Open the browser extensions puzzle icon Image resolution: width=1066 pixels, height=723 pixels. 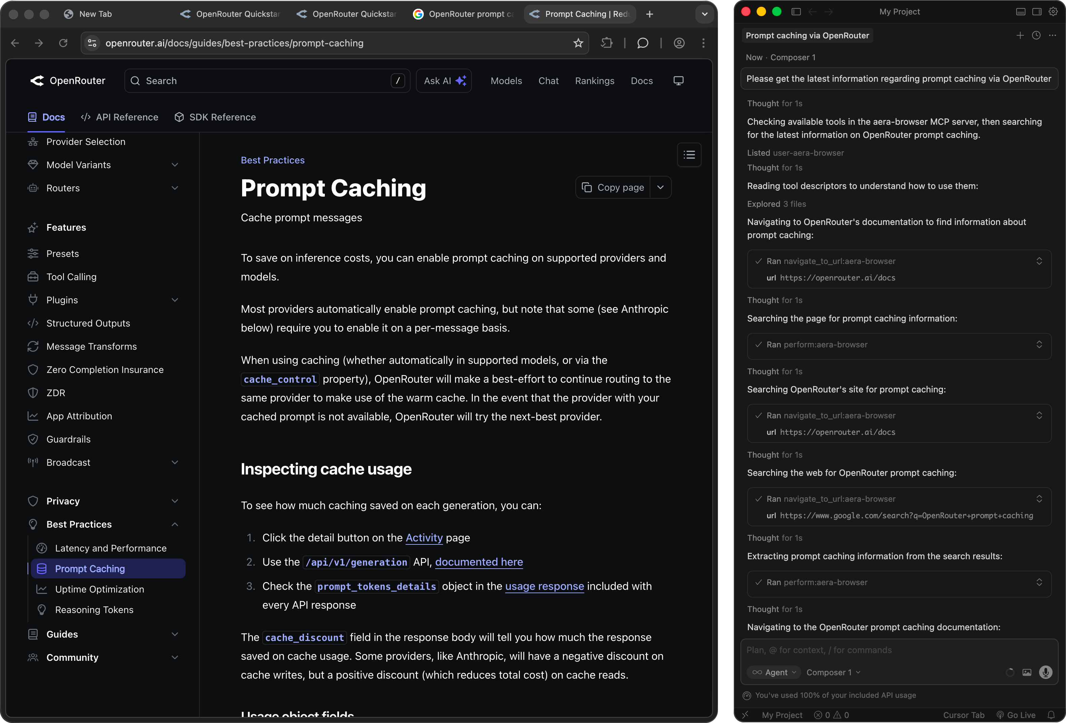pyautogui.click(x=606, y=43)
